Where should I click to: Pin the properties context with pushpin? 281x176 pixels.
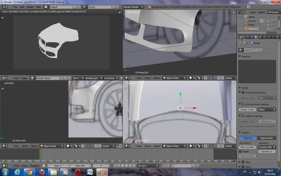[240, 43]
